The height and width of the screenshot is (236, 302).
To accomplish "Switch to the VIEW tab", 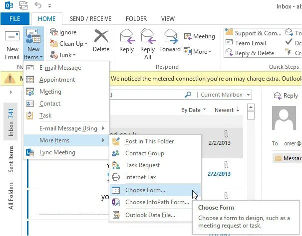I will [168, 18].
